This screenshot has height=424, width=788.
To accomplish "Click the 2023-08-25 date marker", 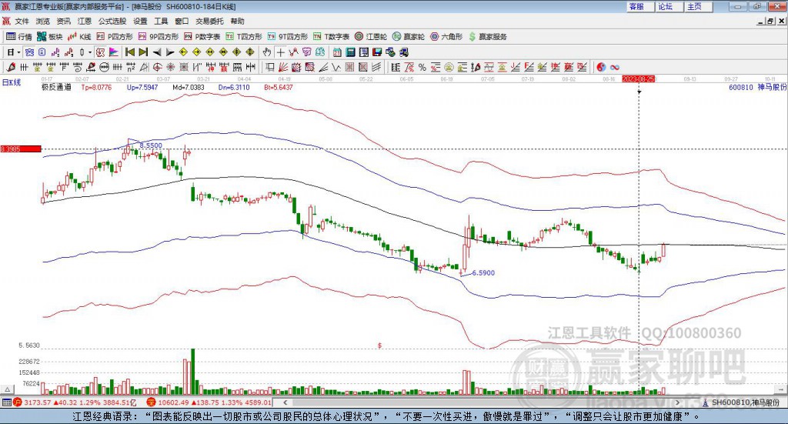I will click(638, 78).
